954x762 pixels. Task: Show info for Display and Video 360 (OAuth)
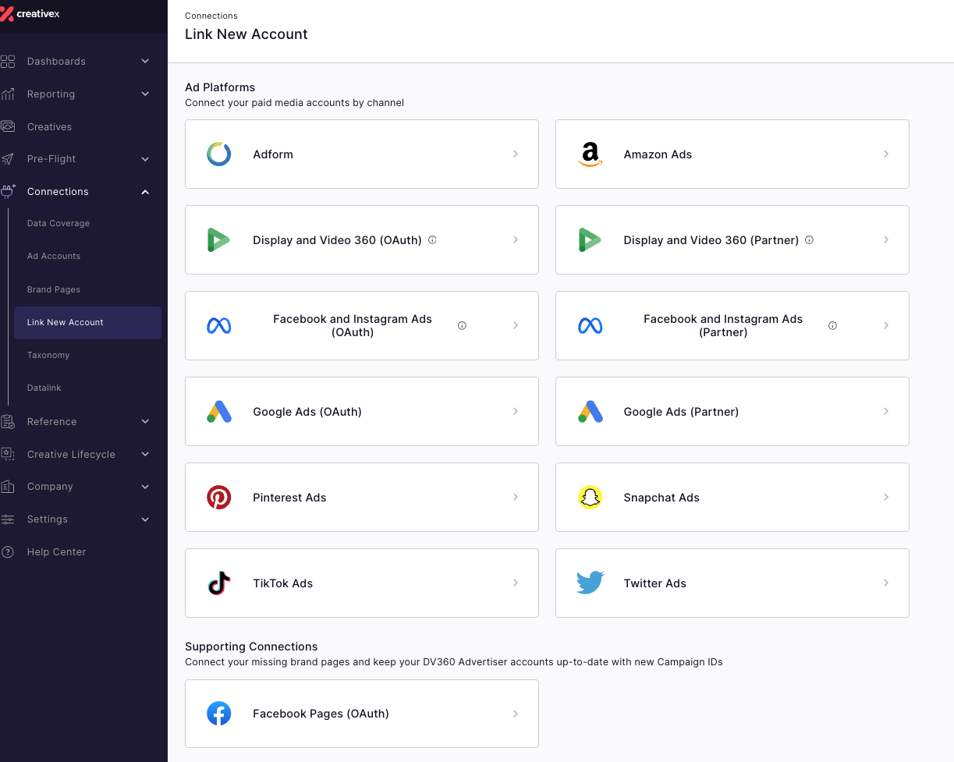[432, 240]
